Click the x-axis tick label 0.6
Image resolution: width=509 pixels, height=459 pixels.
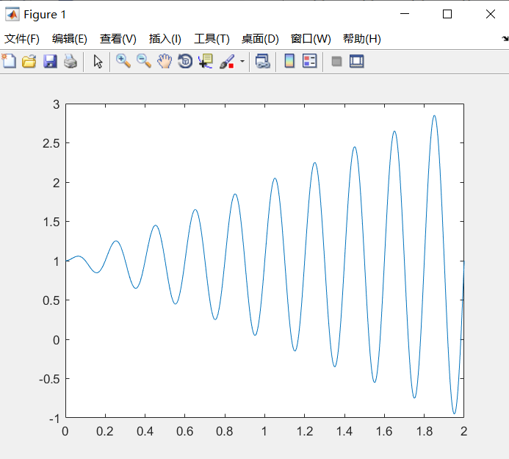click(x=184, y=431)
